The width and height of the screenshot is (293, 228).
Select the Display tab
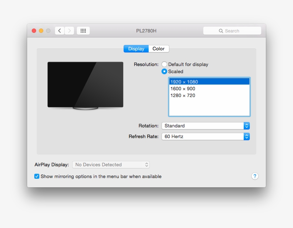click(136, 49)
